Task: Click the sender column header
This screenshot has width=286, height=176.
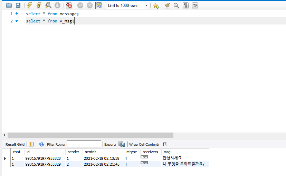Action: point(73,152)
